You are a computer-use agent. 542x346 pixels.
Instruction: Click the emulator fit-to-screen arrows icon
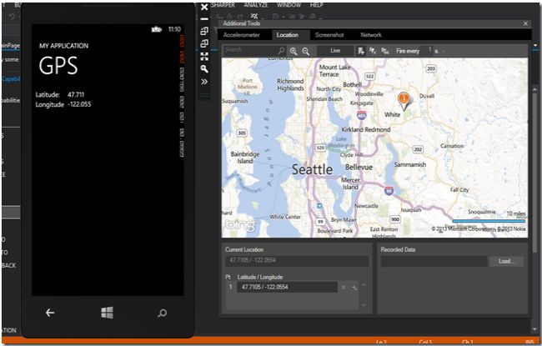(204, 57)
